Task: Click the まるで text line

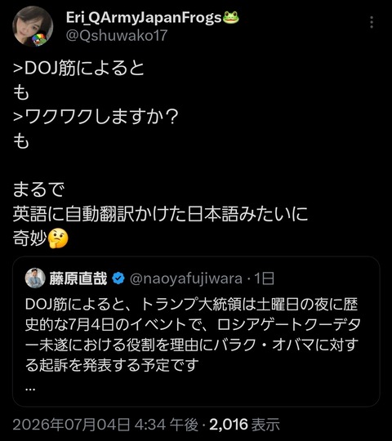Action: pos(39,189)
